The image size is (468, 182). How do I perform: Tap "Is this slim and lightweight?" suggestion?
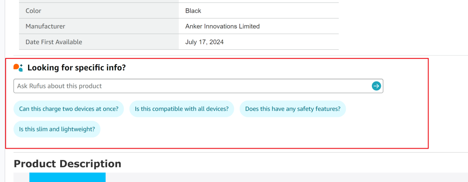(57, 129)
